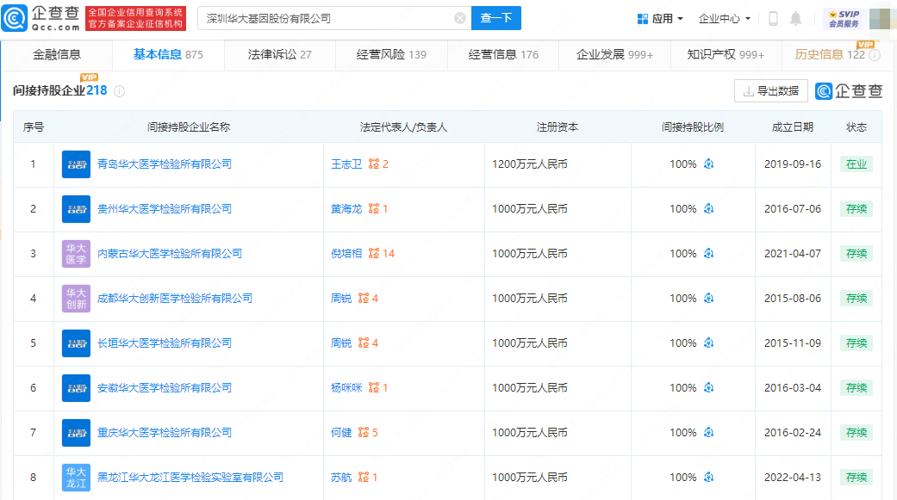Expand the 应用 dropdown menu
The width and height of the screenshot is (897, 500).
pyautogui.click(x=660, y=19)
